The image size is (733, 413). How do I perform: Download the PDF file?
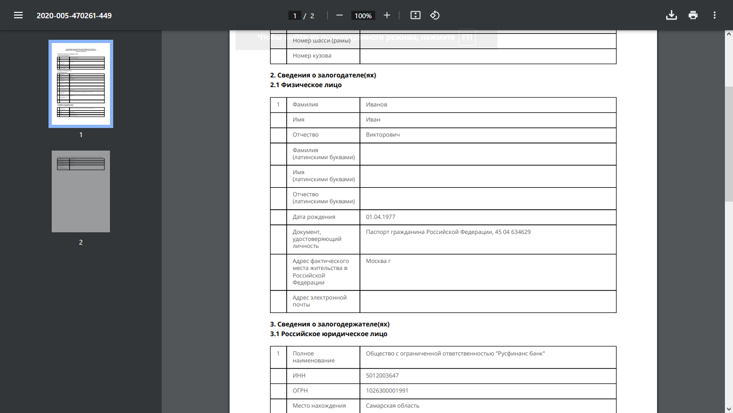click(x=671, y=15)
